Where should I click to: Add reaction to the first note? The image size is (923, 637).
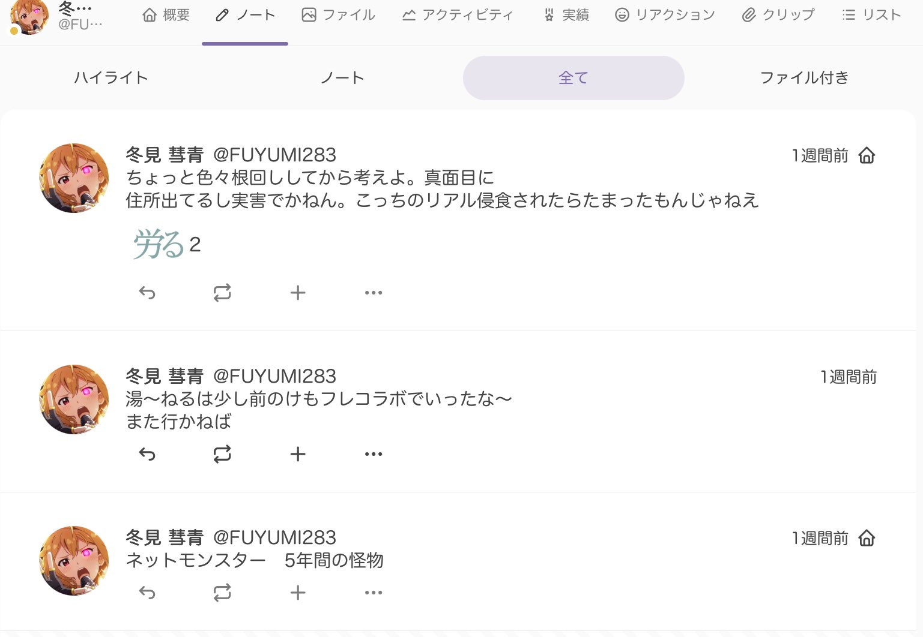(x=298, y=293)
